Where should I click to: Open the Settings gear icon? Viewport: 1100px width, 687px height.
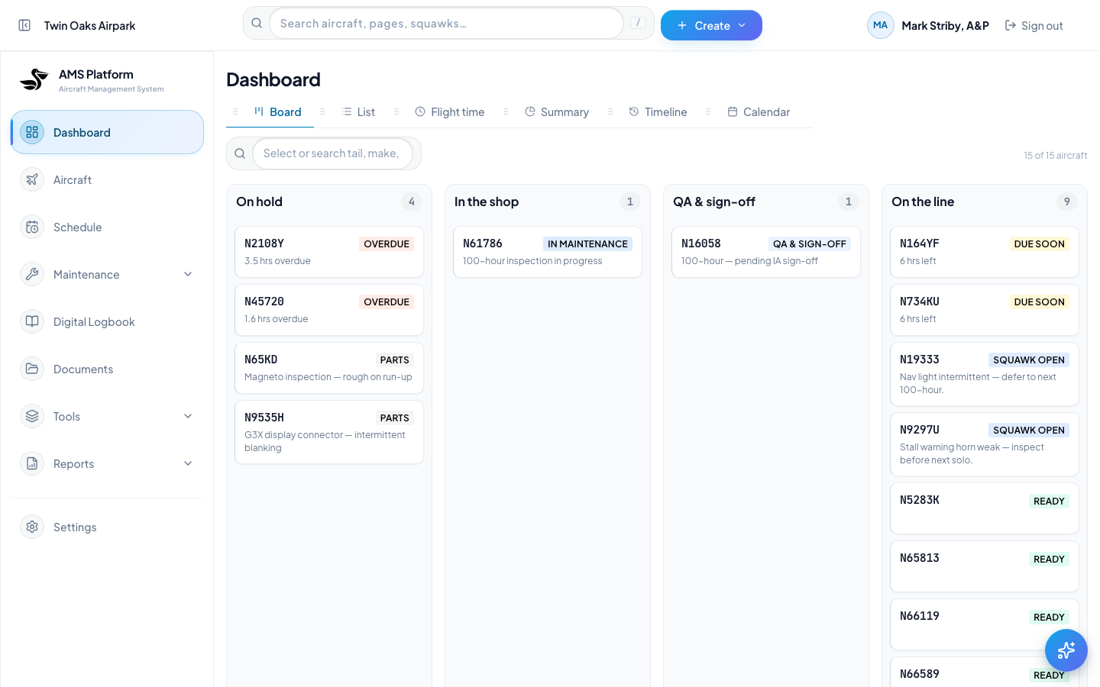tap(32, 527)
